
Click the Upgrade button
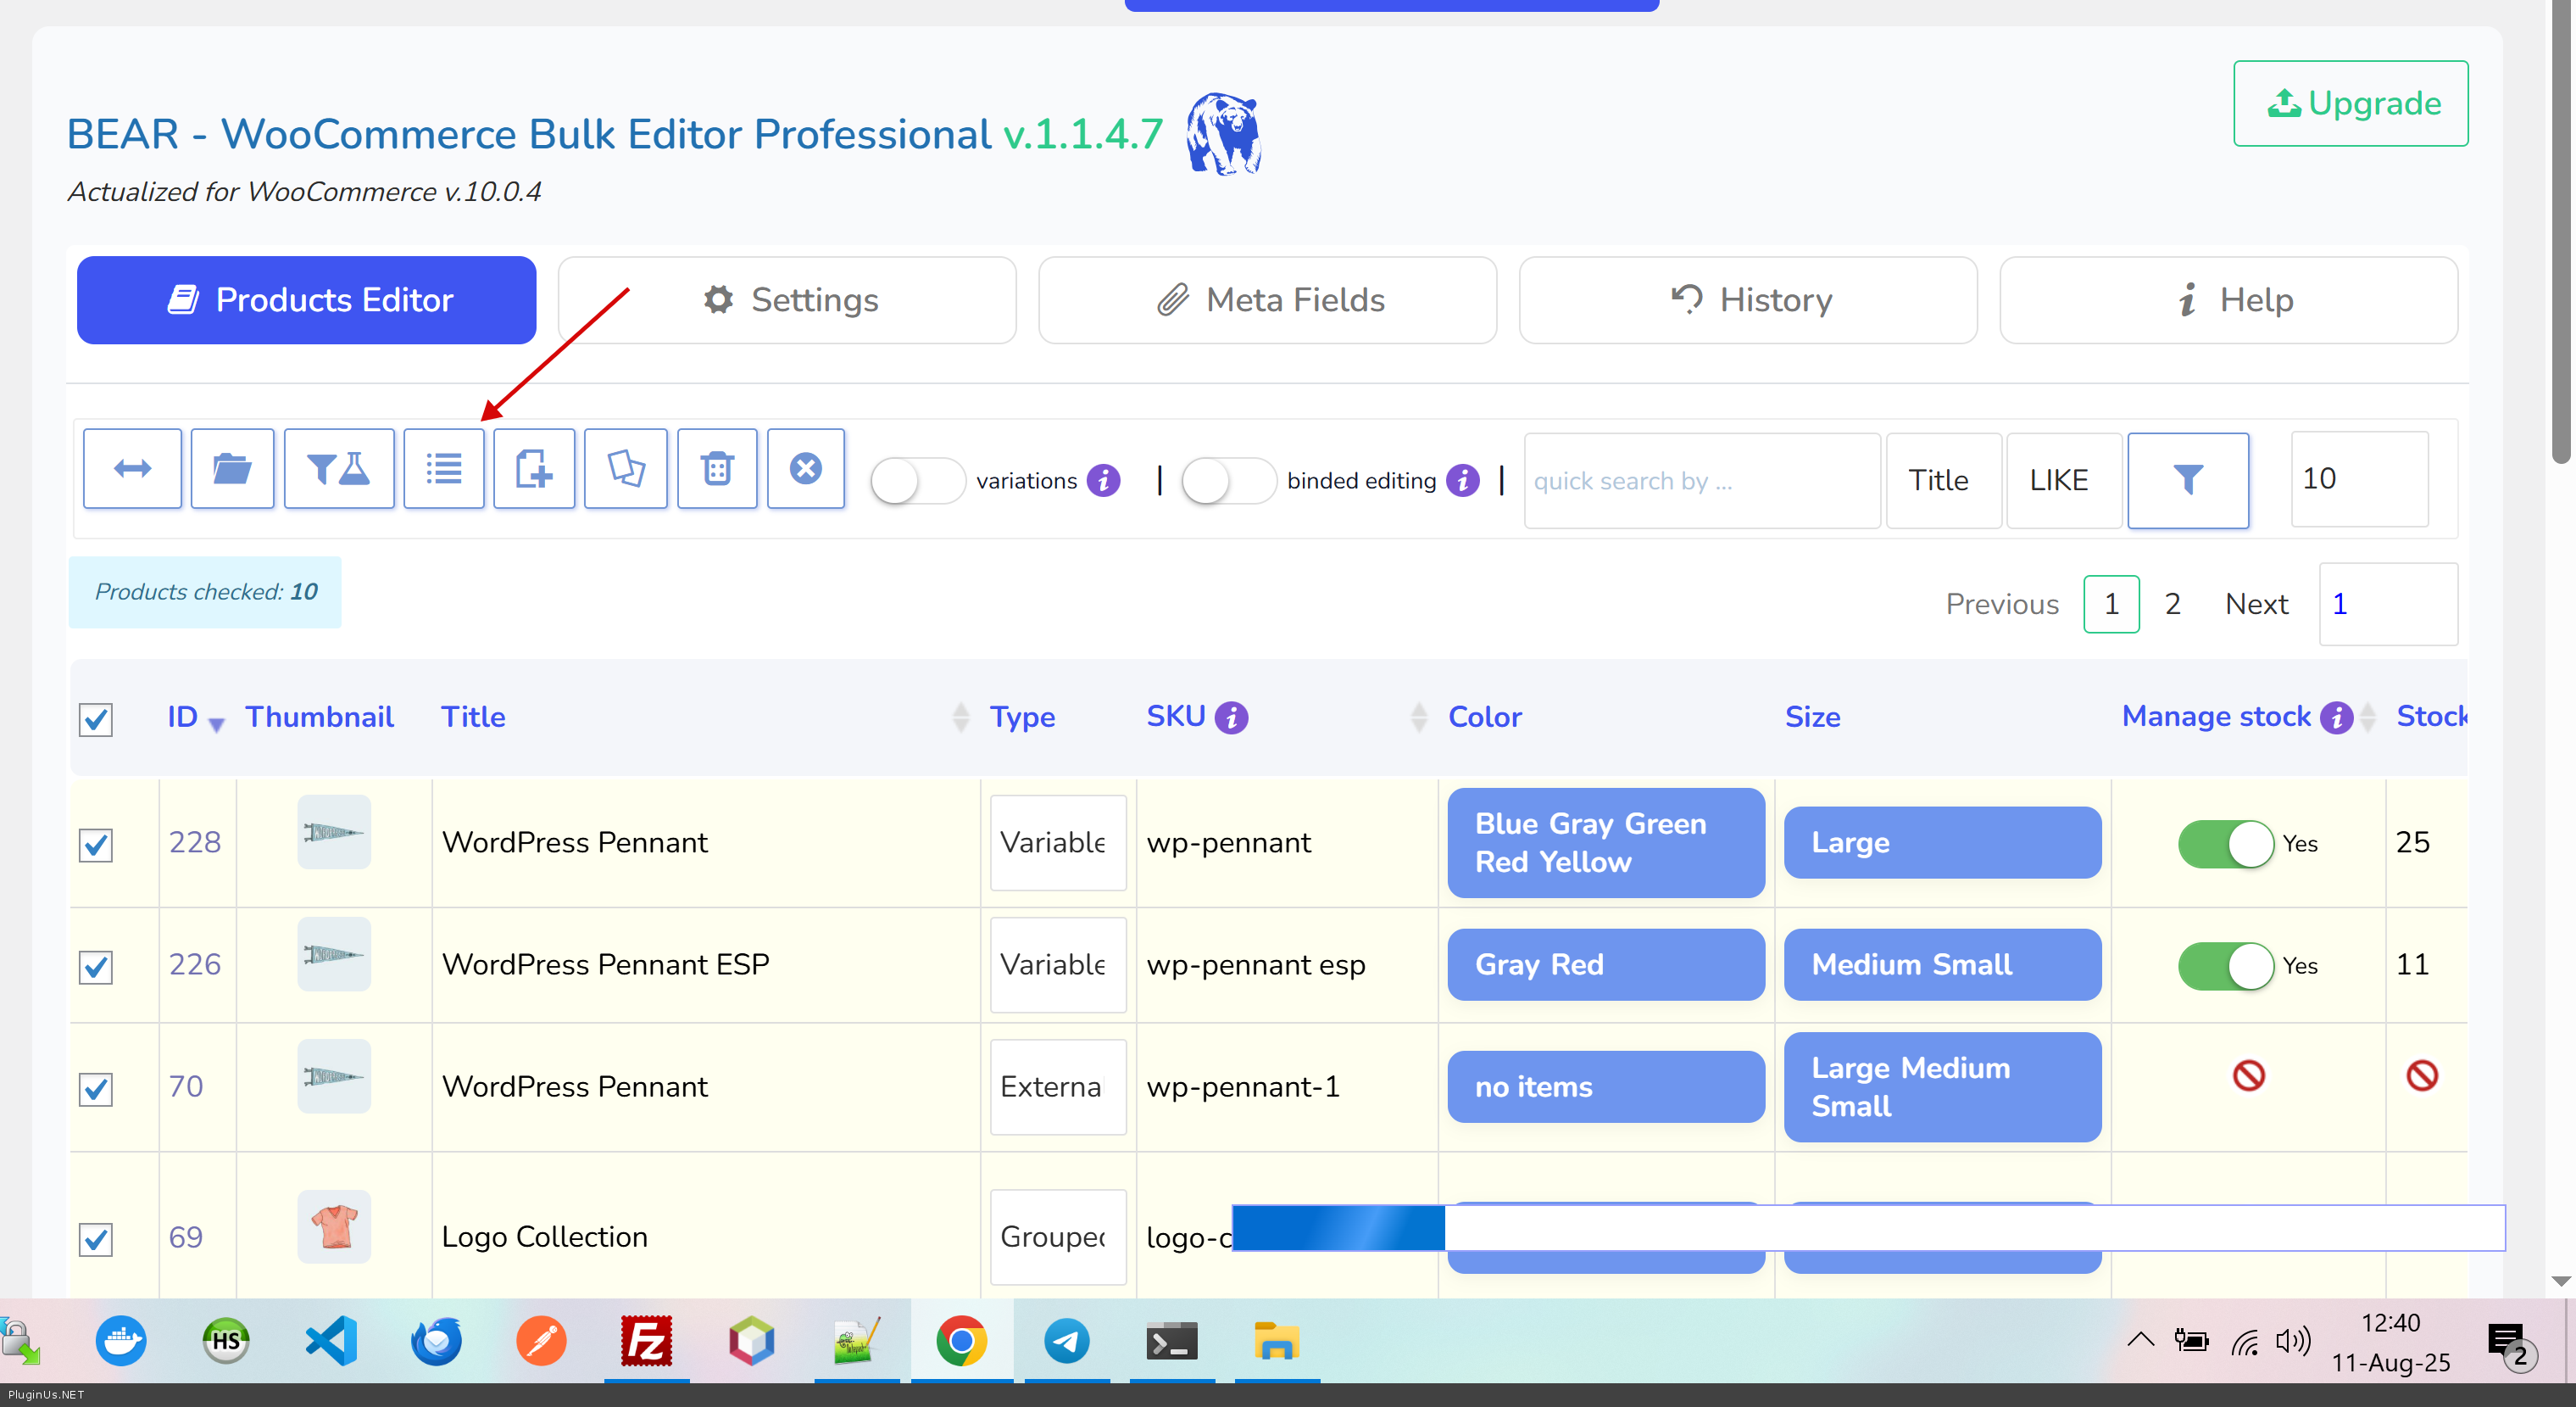(2350, 104)
